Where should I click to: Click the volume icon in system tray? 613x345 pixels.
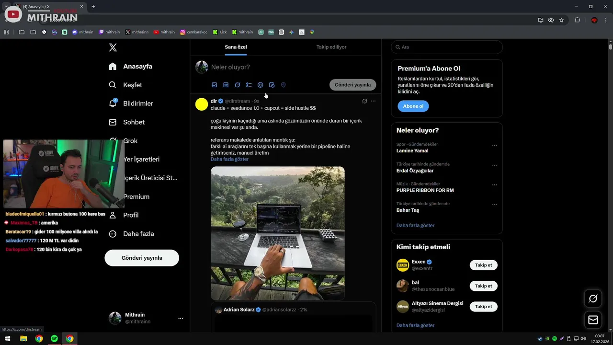583,339
